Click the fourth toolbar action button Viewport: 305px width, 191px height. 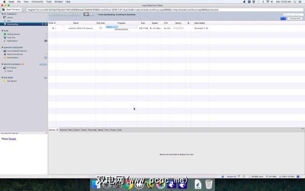(67, 15)
